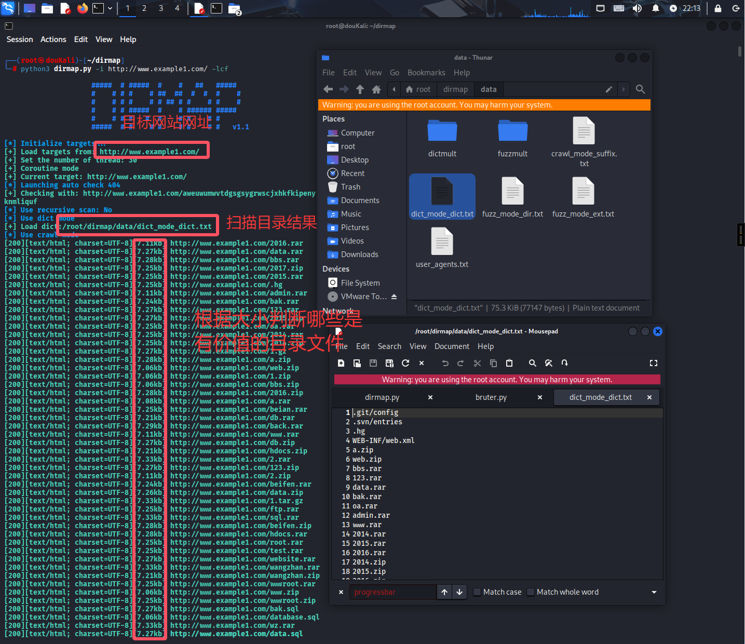Eject the VMware Tools device

tap(394, 297)
